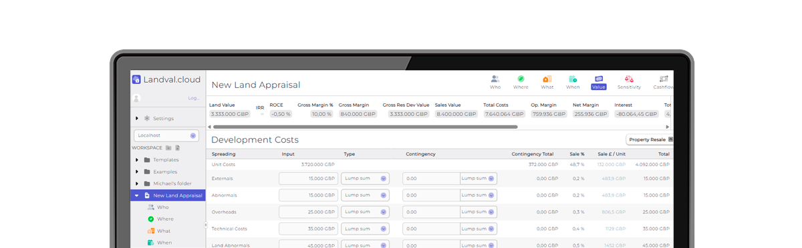Open the What step icon in top navigation
The width and height of the screenshot is (802, 248).
click(x=547, y=79)
